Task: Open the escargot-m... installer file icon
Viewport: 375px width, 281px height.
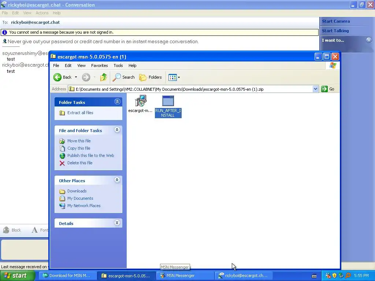Action: pyautogui.click(x=140, y=101)
